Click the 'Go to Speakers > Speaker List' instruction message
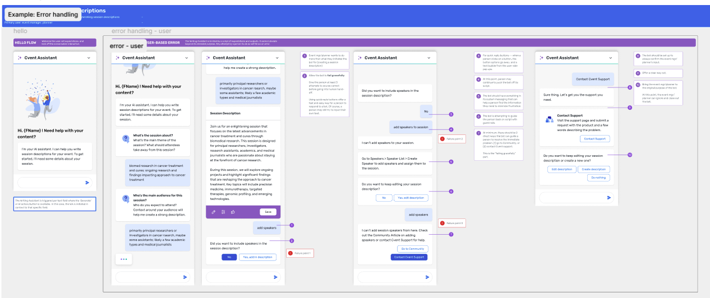 coord(394,163)
